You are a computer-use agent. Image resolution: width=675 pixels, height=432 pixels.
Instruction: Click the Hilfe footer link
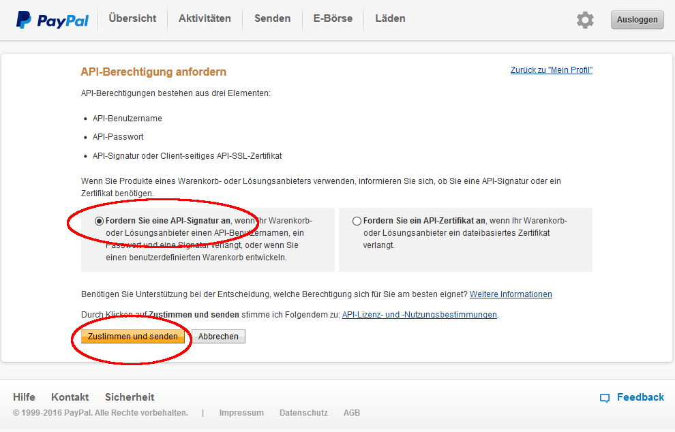point(24,397)
